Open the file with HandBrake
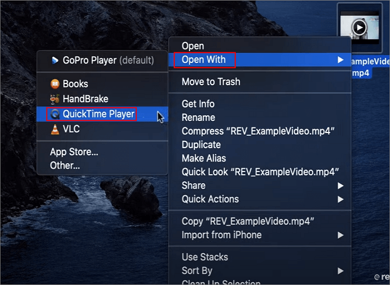The height and width of the screenshot is (285, 390). (x=103, y=99)
